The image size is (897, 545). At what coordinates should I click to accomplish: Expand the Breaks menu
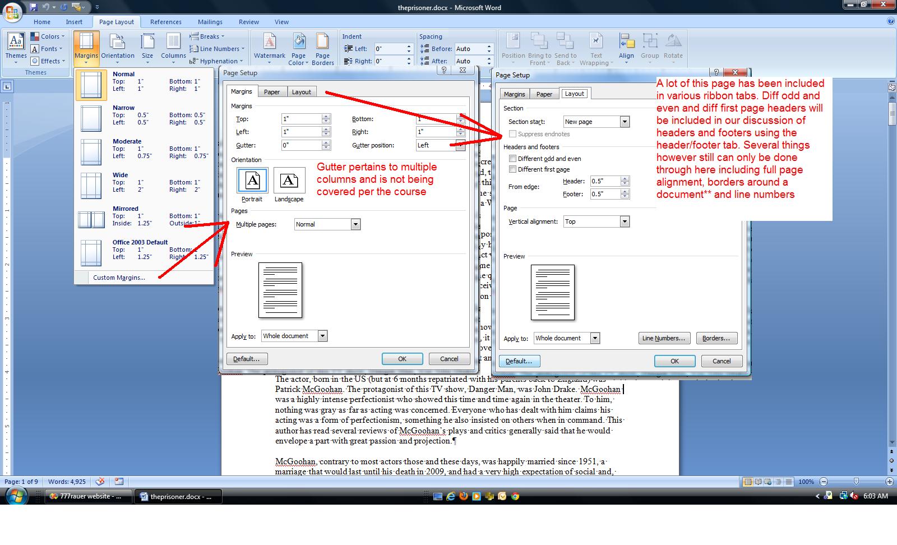pyautogui.click(x=207, y=36)
